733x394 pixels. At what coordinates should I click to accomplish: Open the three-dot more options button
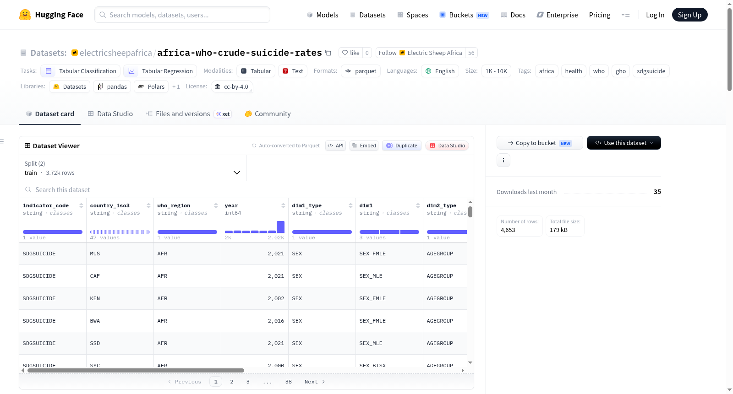[503, 160]
